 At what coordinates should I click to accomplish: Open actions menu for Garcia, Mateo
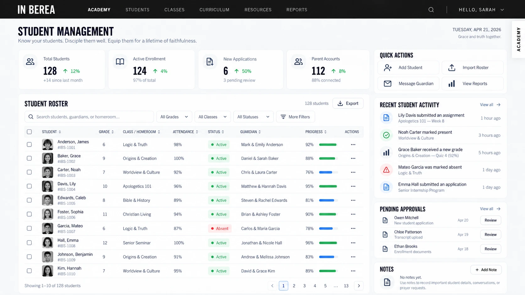click(x=353, y=229)
